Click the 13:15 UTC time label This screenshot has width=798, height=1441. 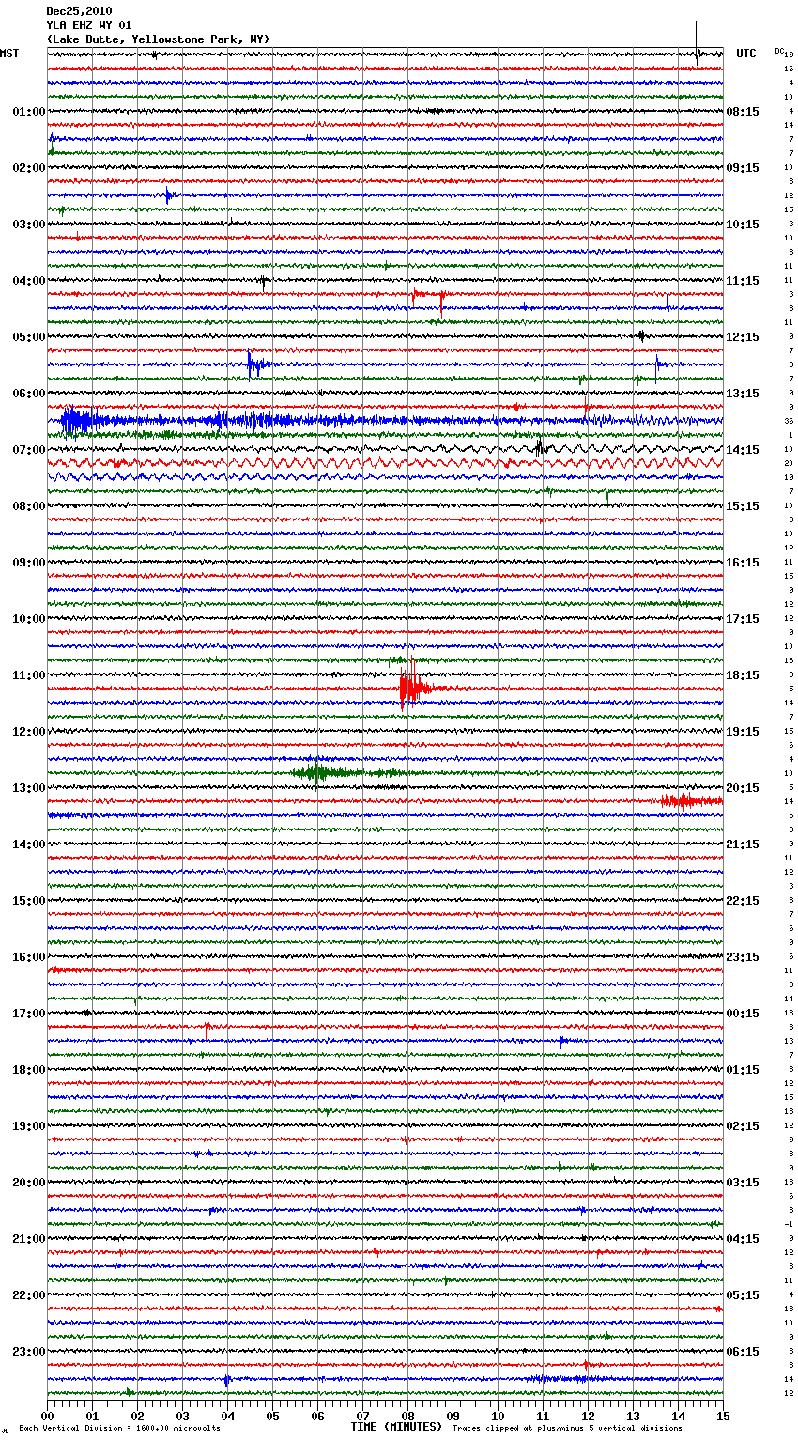click(x=743, y=394)
